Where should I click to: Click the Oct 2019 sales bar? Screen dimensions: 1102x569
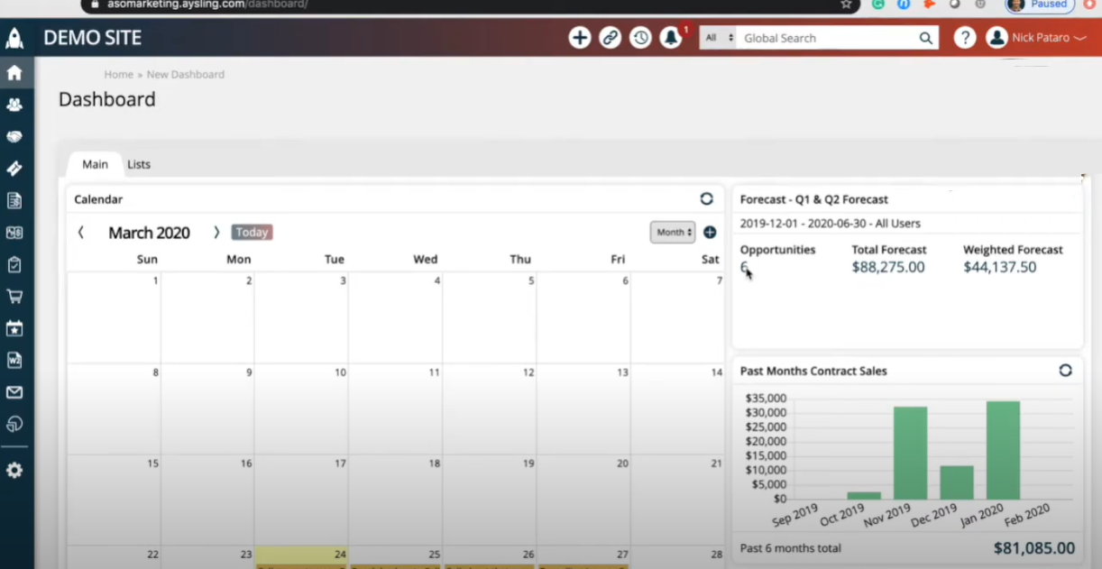[864, 495]
